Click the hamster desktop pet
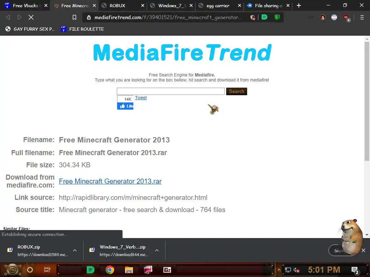The height and width of the screenshot is (277, 370). (x=350, y=237)
